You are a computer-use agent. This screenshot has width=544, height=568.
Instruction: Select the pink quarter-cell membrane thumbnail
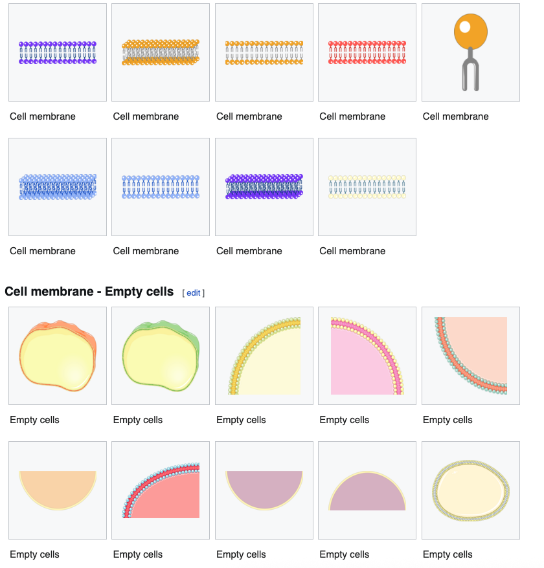pyautogui.click(x=367, y=356)
